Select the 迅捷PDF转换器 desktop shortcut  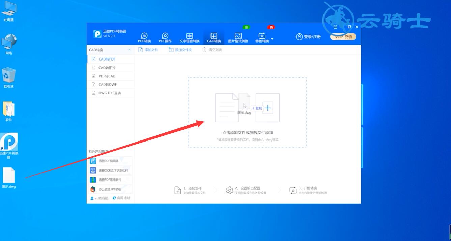click(x=9, y=146)
